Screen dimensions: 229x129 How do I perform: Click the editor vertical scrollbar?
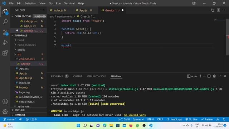tap(228, 37)
